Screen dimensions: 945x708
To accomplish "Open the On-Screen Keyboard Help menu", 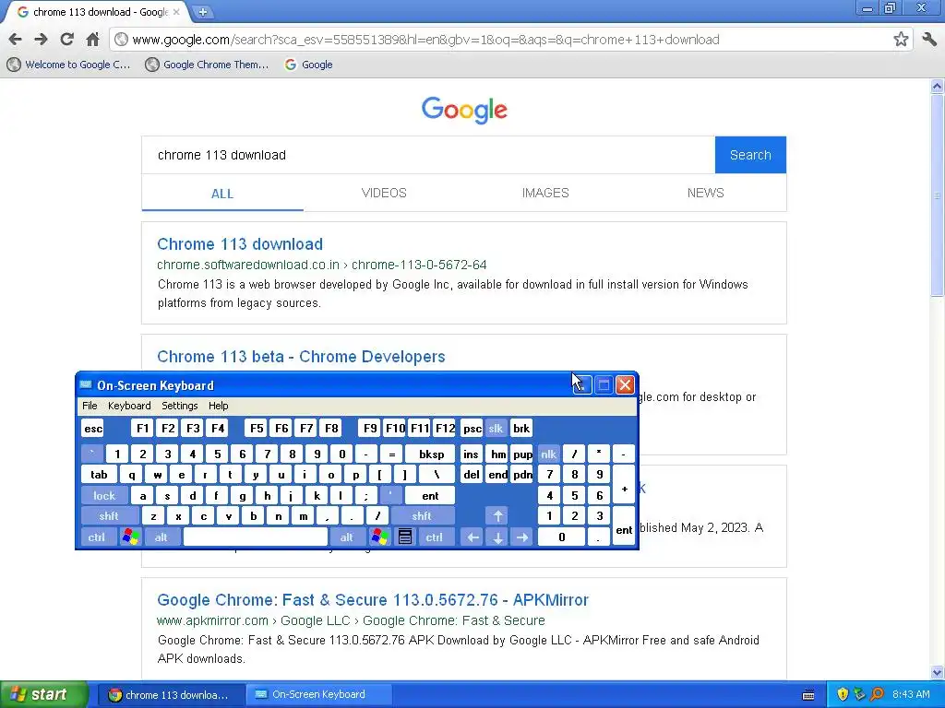I will coord(218,406).
